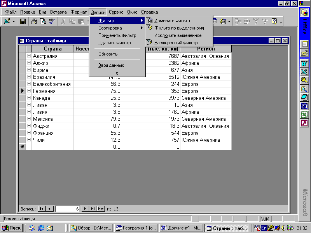The height and width of the screenshot is (233, 311).
Task: Click the green Excel icon on Office bar
Action: click(304, 115)
